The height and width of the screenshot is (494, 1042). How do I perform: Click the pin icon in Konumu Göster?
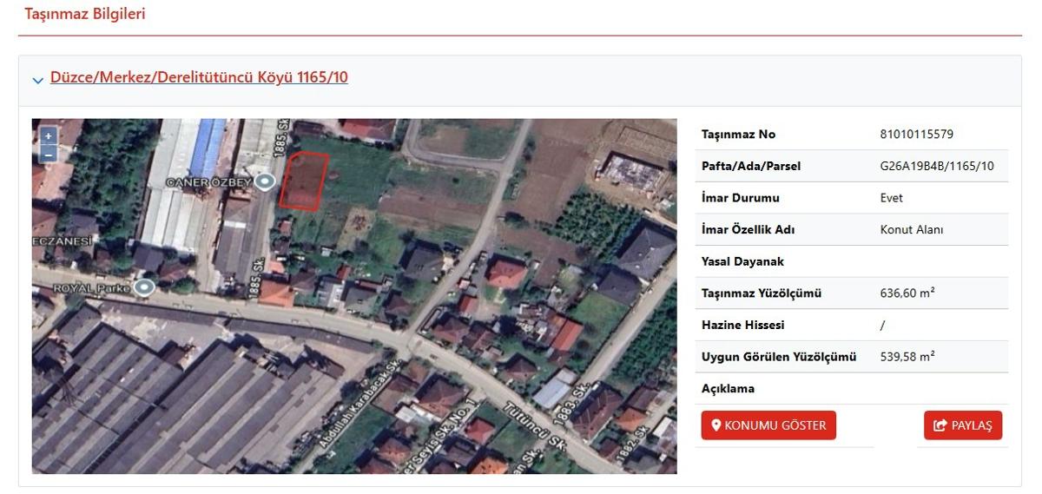716,425
